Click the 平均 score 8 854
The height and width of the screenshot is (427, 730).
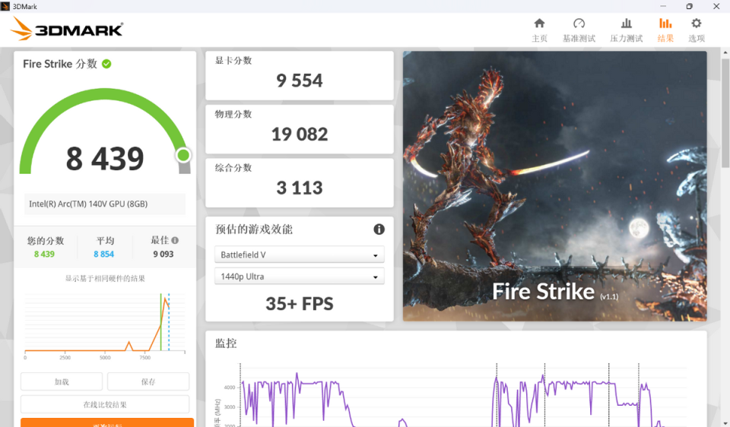click(104, 254)
